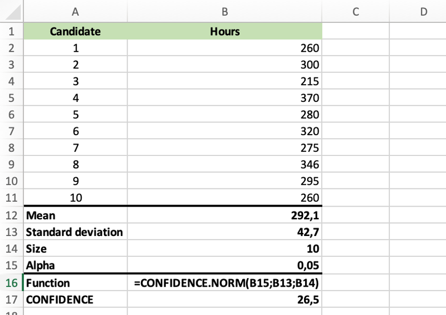This screenshot has height=315, width=446.
Task: Select column C header
Action: coord(355,11)
